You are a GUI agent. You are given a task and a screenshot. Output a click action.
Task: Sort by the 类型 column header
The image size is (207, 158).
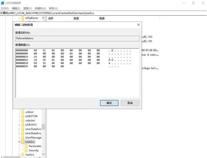pyautogui.click(x=76, y=19)
